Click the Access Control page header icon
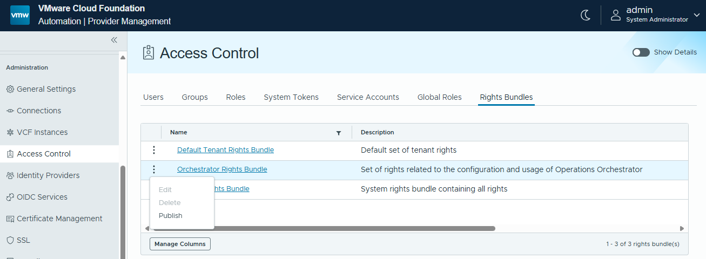 point(148,53)
